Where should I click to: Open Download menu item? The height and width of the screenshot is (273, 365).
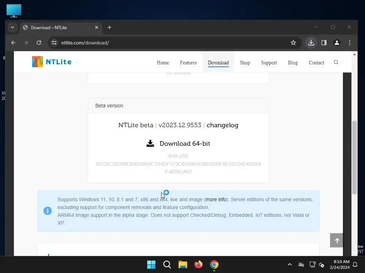(218, 63)
